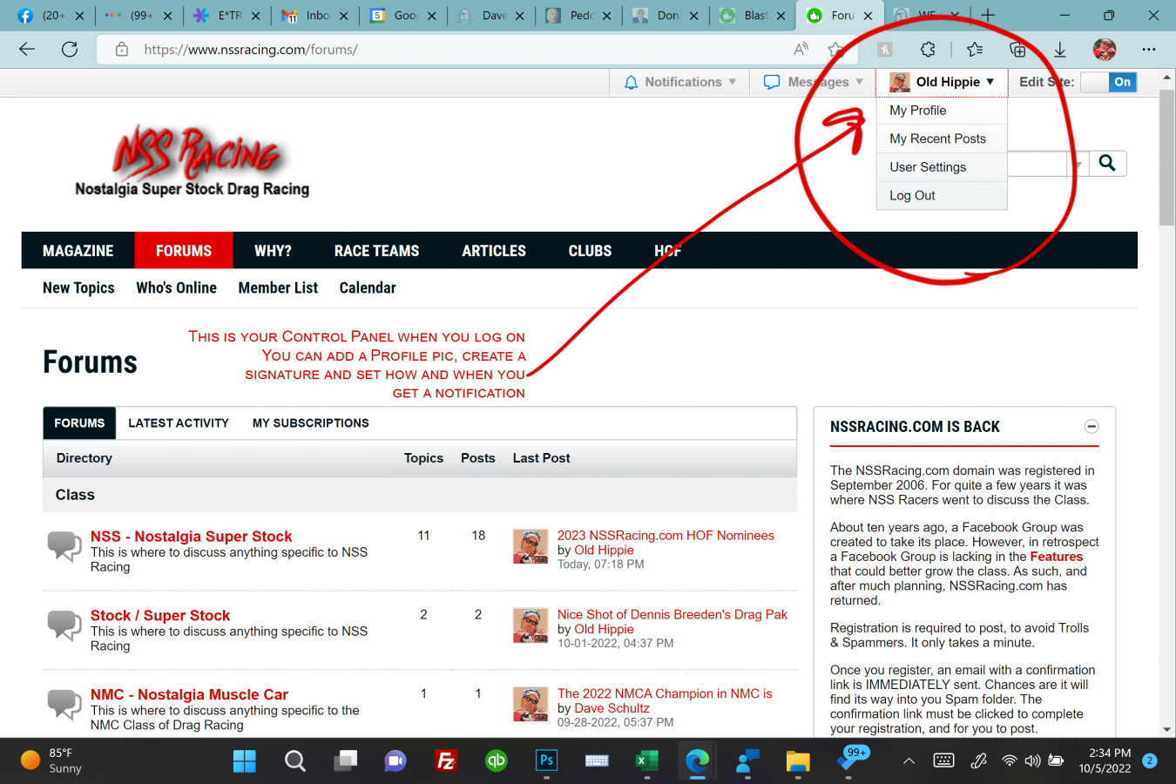Open the browser favorites star list icon
This screenshot has height=784, width=1176.
pos(975,50)
